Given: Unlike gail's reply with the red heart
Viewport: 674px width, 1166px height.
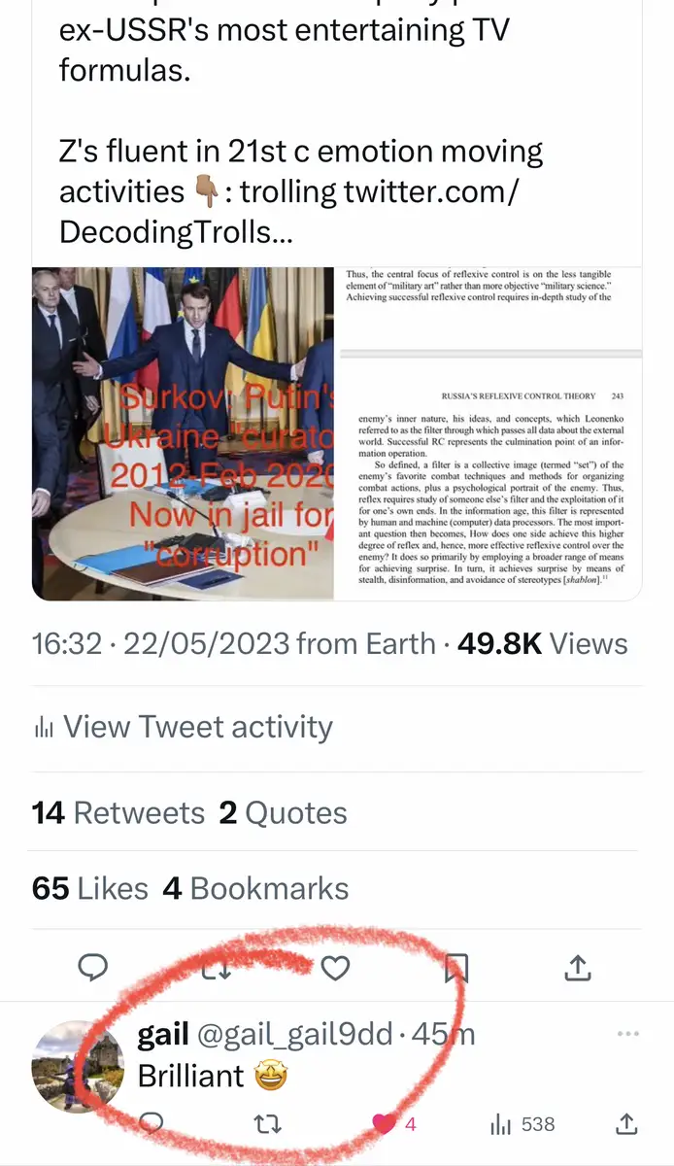Looking at the screenshot, I should [x=385, y=1124].
